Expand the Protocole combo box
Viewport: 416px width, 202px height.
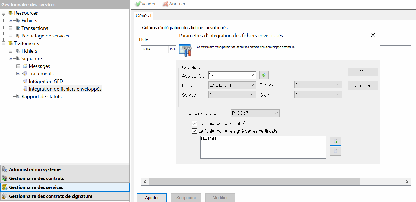coord(318,85)
